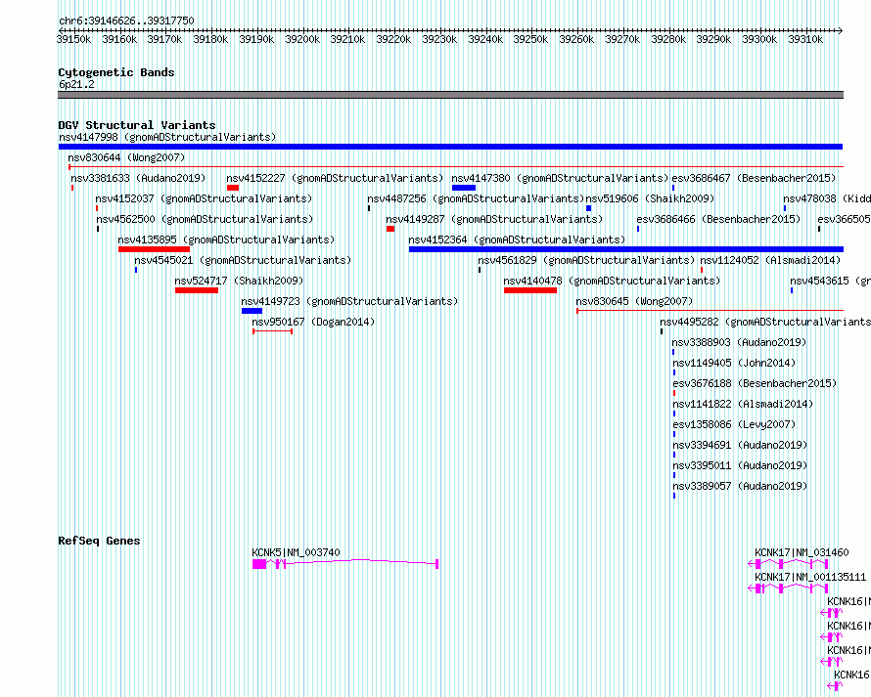Viewport: 871px width, 697px height.
Task: Click the nsv4152227 variant label
Action: tap(335, 178)
